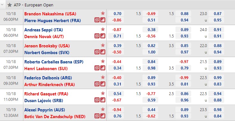
Task: Star the Gasquet vs Lajovic match
Action: point(103,93)
